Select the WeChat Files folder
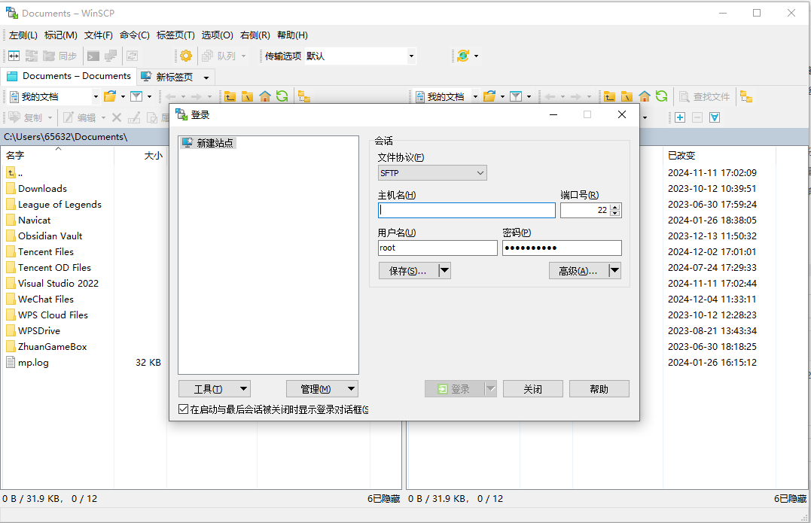Screen dimensions: 811x523 pos(45,300)
